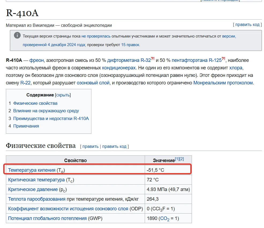
Task: Open the 'R-22' link
Action: click(x=25, y=83)
